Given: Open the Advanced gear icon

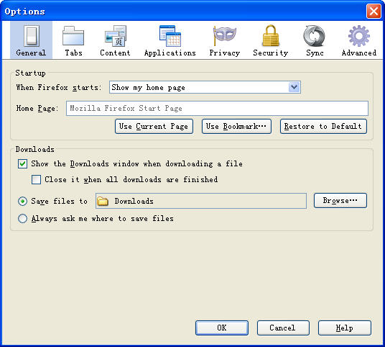Looking at the screenshot, I should point(359,36).
